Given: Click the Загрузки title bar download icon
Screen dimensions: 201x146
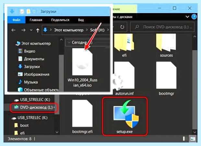Looking at the screenshot, I should (x=12, y=11).
